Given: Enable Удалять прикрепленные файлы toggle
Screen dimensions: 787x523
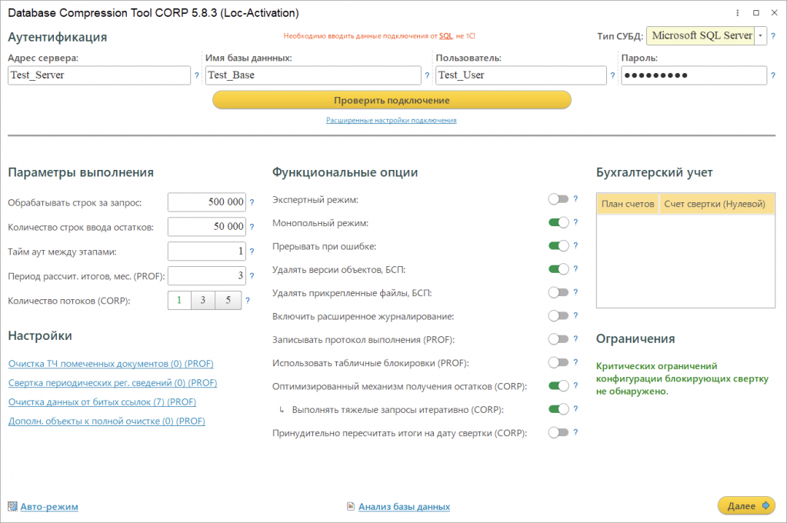Looking at the screenshot, I should pos(558,292).
